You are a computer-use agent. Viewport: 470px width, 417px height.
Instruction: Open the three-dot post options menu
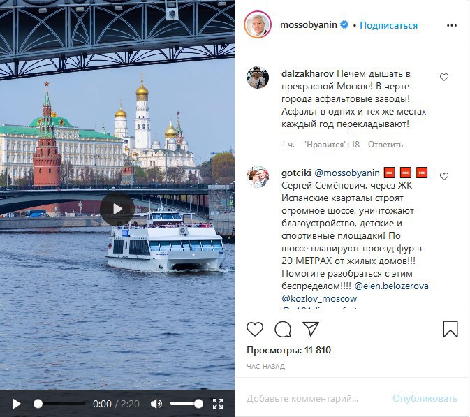(x=452, y=25)
